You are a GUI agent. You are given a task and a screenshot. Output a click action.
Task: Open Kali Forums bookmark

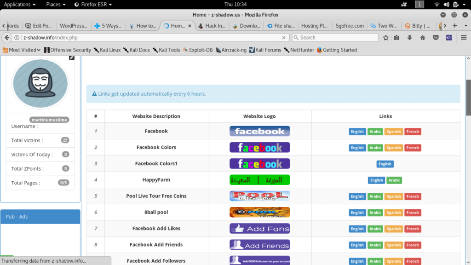point(265,50)
